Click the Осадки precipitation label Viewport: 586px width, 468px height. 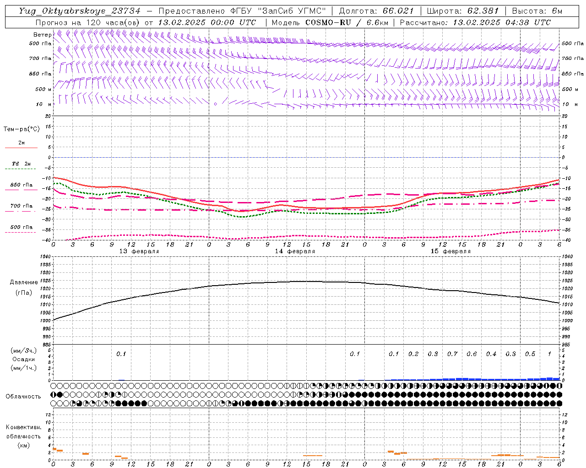tap(24, 359)
